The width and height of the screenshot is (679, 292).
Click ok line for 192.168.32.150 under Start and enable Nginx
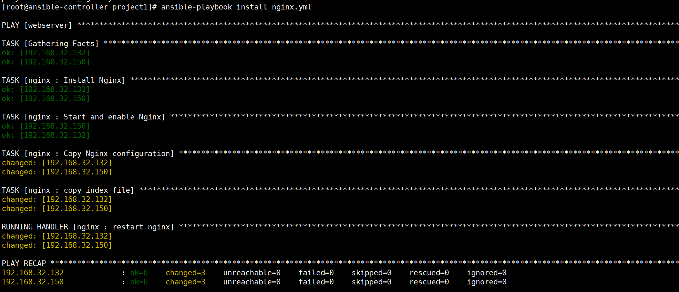pyautogui.click(x=46, y=126)
